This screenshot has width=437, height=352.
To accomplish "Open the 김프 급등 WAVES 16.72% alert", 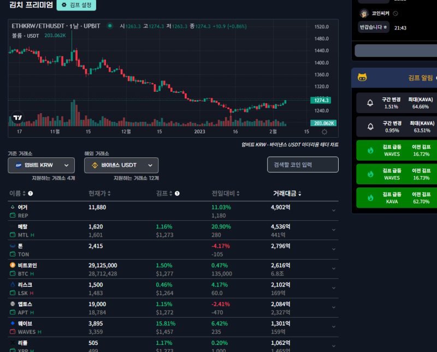I will (397, 150).
